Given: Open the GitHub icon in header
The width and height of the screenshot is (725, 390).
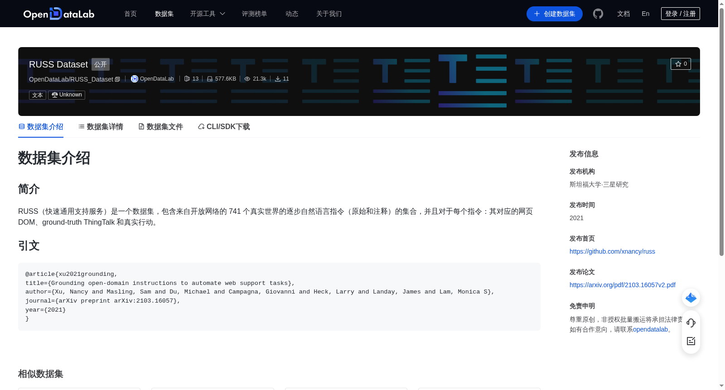Looking at the screenshot, I should pos(598,14).
